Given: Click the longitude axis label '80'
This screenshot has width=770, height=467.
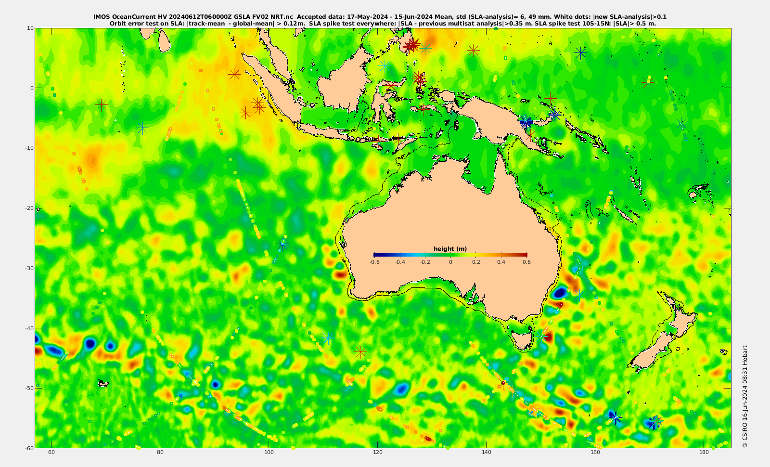Looking at the screenshot, I should 160,453.
